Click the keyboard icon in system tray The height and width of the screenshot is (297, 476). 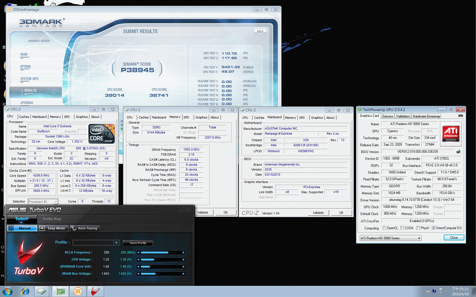[x=428, y=291]
